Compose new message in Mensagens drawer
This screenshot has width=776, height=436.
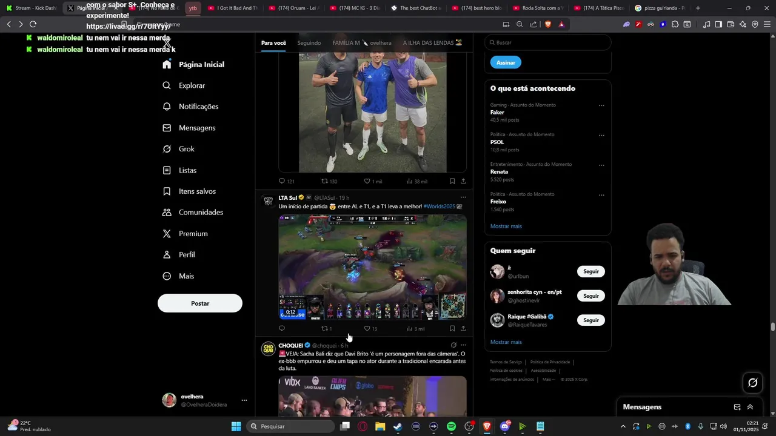pos(737,407)
